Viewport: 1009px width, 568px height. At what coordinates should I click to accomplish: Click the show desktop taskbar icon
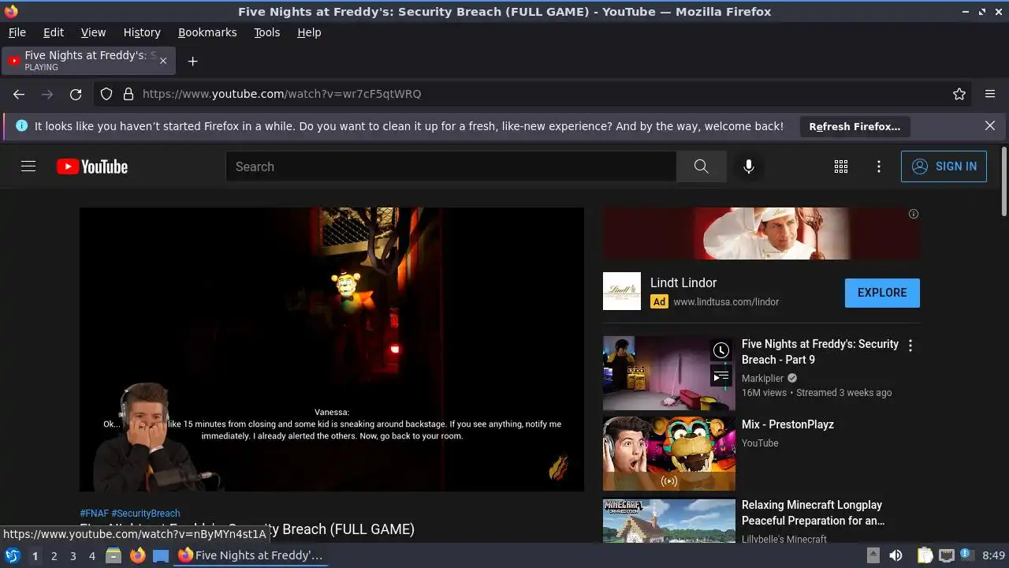(161, 555)
